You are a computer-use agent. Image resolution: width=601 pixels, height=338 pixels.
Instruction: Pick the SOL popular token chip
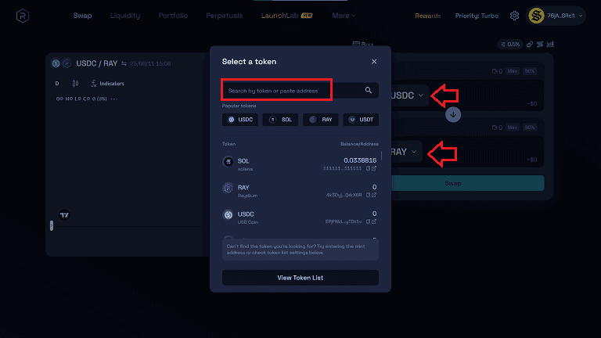click(280, 120)
